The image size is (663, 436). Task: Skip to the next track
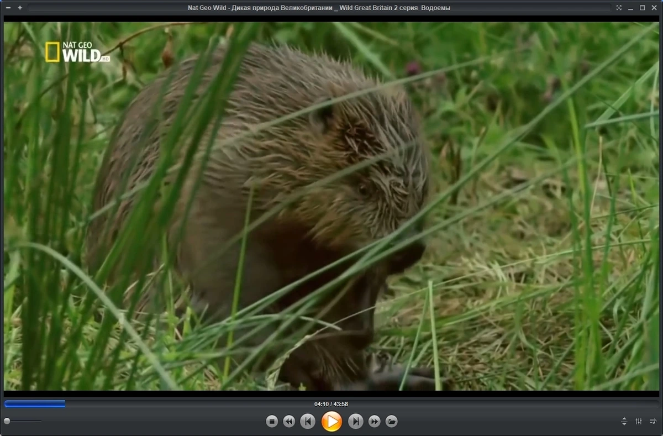tap(356, 422)
